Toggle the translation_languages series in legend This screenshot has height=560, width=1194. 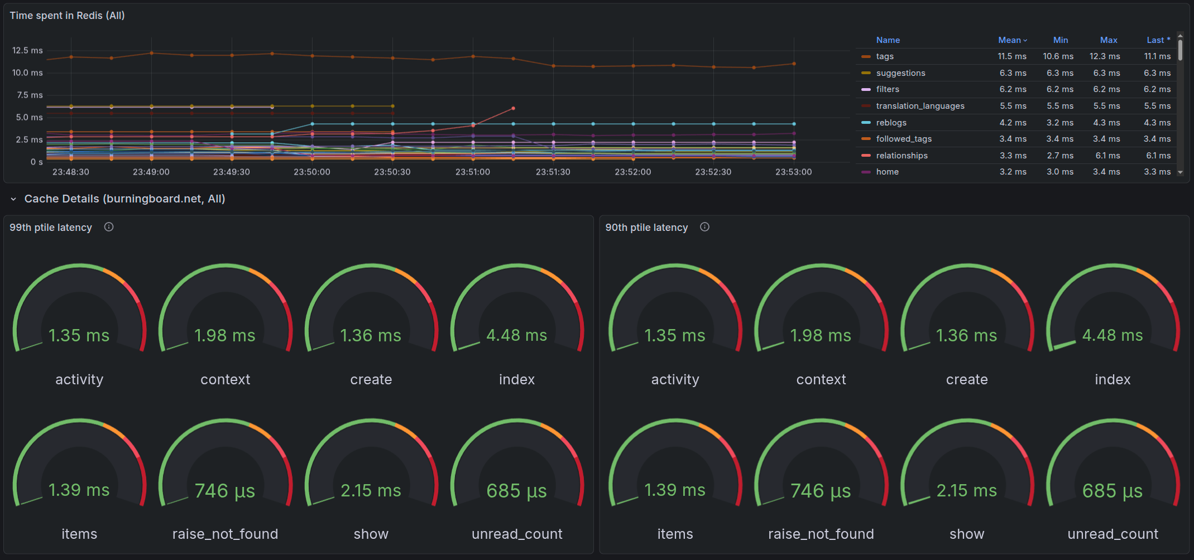tap(920, 106)
